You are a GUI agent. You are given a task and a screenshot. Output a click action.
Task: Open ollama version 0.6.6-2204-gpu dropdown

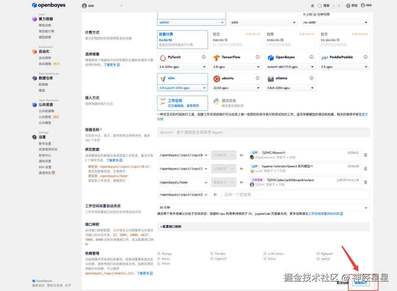point(290,88)
